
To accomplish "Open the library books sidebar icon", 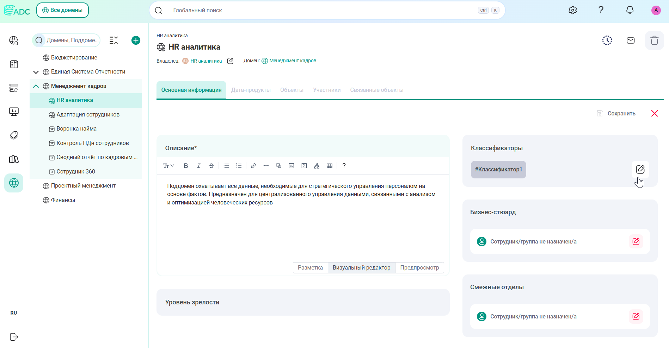I will (14, 159).
